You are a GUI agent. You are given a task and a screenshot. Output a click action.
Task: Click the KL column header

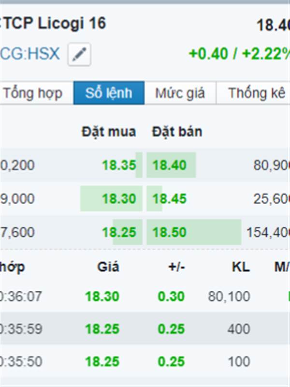pyautogui.click(x=241, y=267)
